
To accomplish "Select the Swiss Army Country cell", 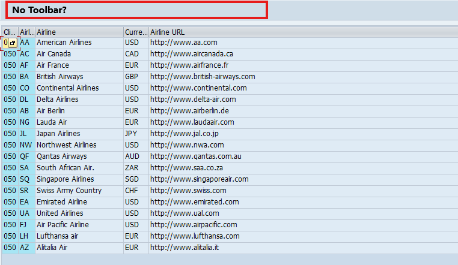I will (x=79, y=191).
